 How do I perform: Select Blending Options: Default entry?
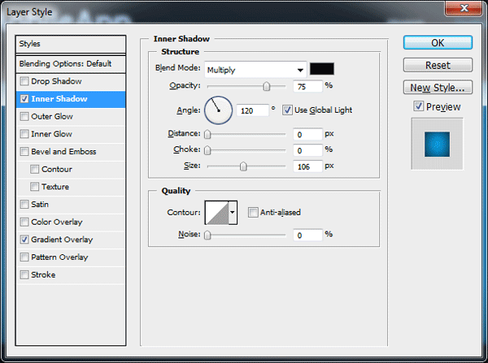pyautogui.click(x=71, y=64)
